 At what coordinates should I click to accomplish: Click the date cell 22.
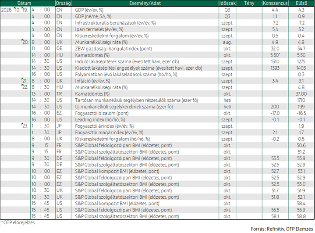coord(25,87)
